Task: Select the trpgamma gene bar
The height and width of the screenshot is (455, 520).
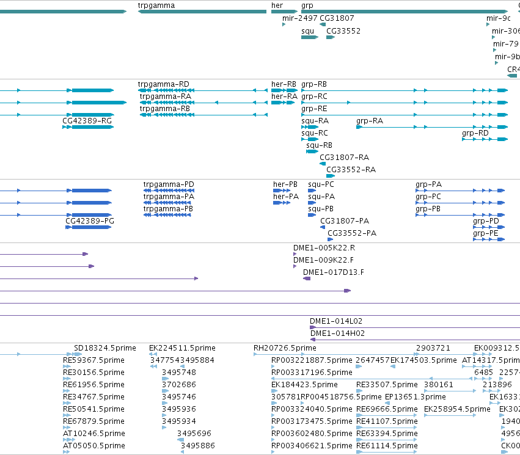Action: 202,12
